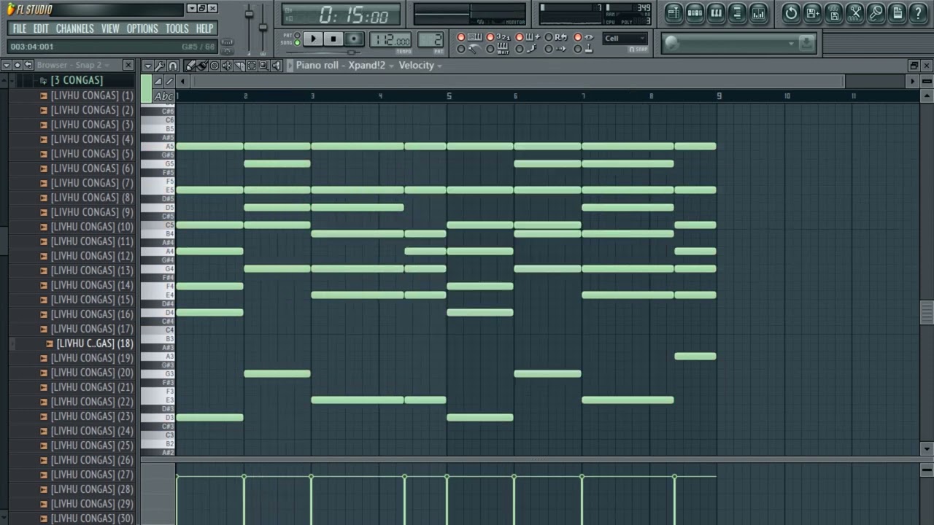Open the project info page icon
The width and height of the screenshot is (934, 525).
(897, 13)
